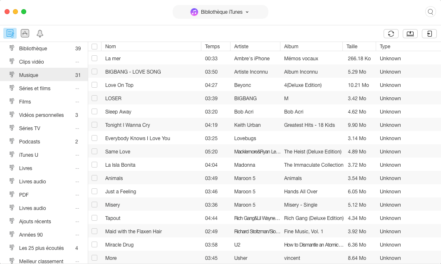The width and height of the screenshot is (441, 264).
Task: Open the ringtones bell icon
Action: 40,33
